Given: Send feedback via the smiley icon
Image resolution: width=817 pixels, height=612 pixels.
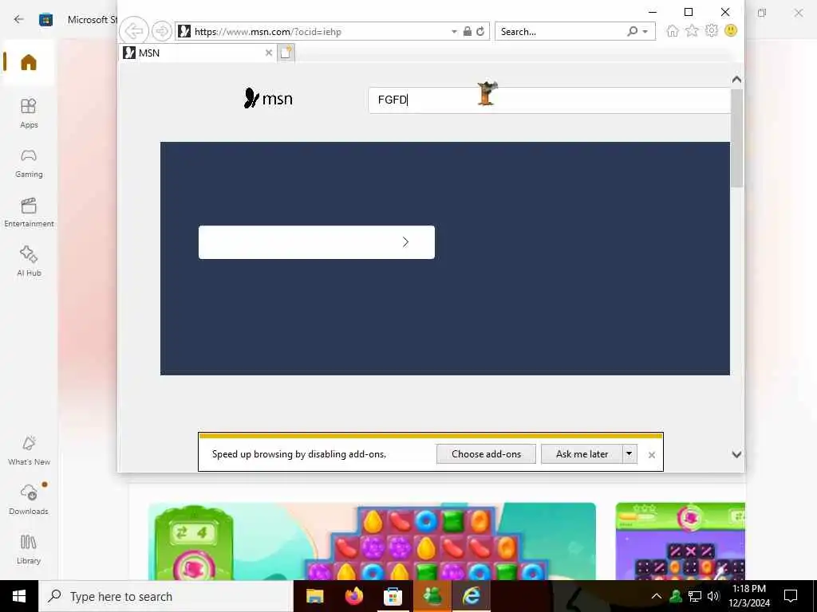Looking at the screenshot, I should click(731, 30).
